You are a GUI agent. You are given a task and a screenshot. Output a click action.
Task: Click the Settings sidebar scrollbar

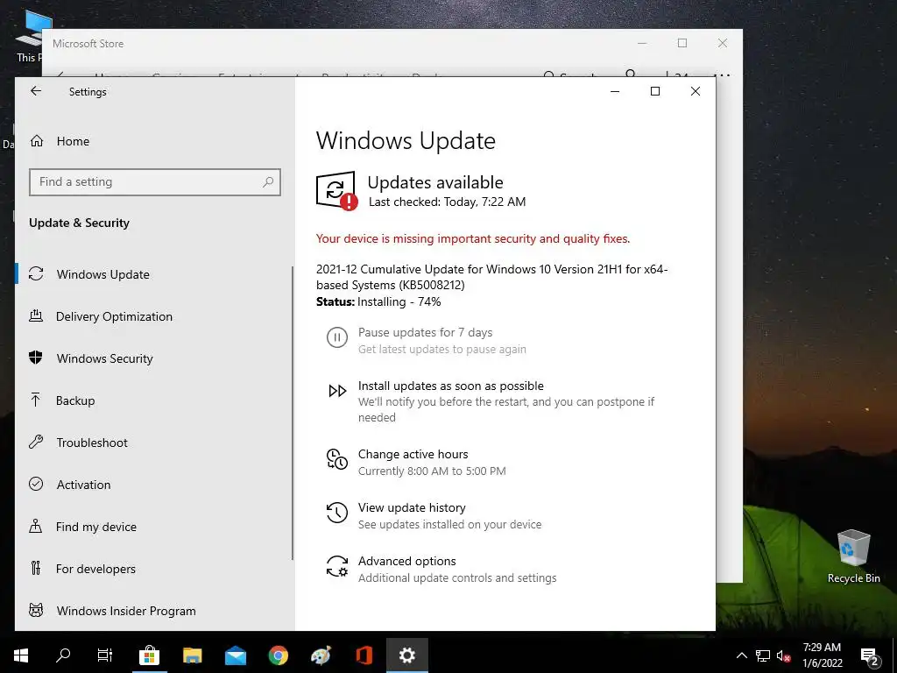[293, 413]
